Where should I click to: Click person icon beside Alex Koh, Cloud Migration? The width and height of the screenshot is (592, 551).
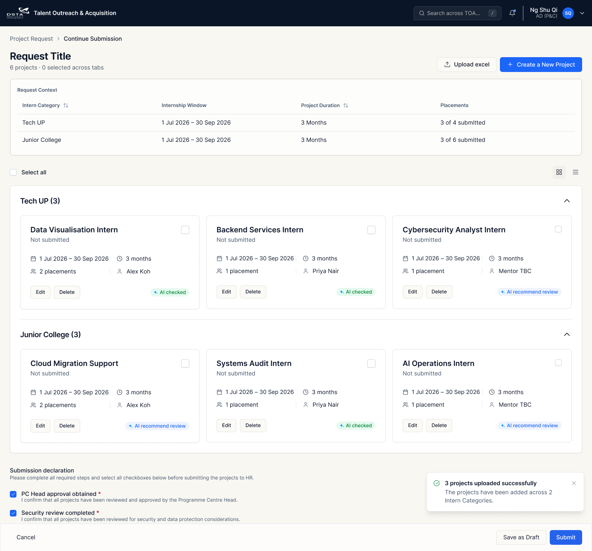tap(120, 405)
